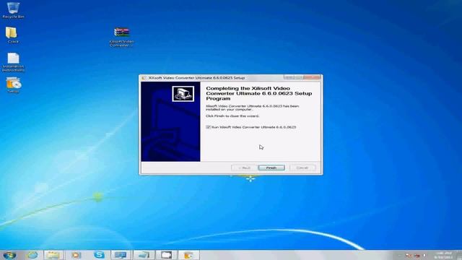462x260 pixels.
Task: Launch Internet Explorer from taskbar
Action: [x=32, y=255]
